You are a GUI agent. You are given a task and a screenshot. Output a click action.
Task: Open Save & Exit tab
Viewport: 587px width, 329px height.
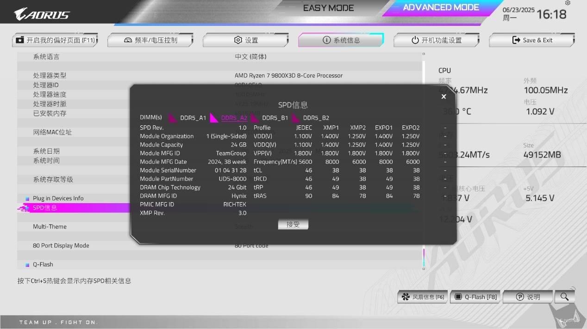[x=532, y=40]
